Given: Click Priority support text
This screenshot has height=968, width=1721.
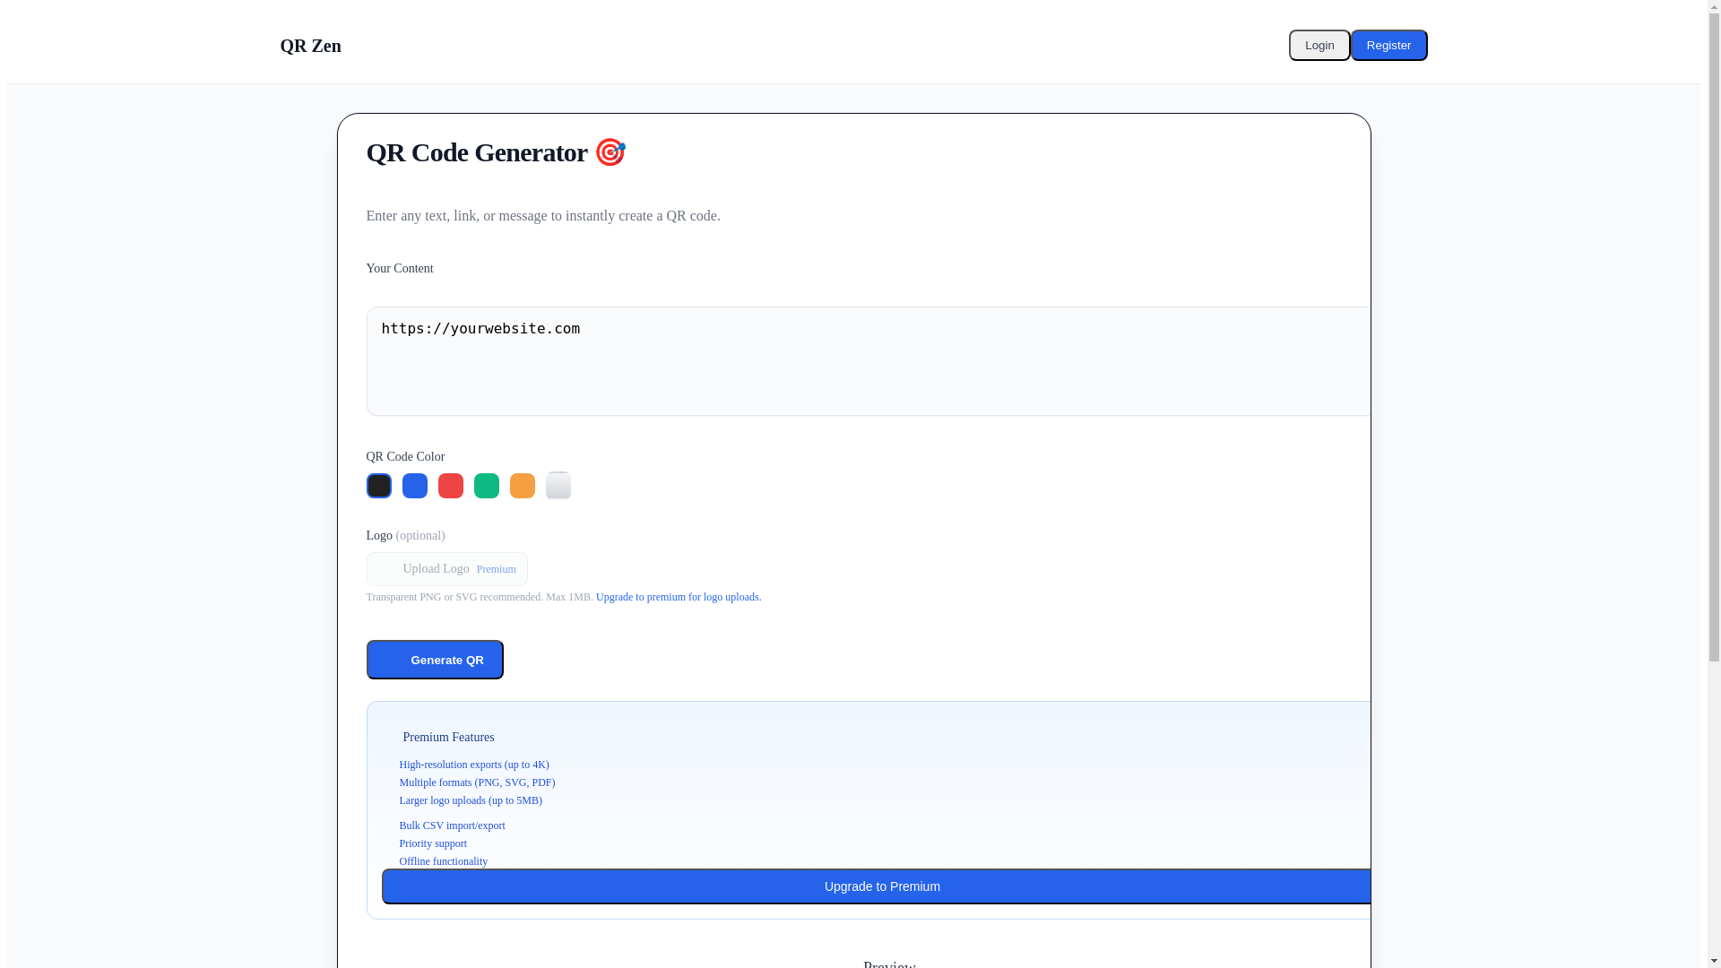Looking at the screenshot, I should click(433, 843).
